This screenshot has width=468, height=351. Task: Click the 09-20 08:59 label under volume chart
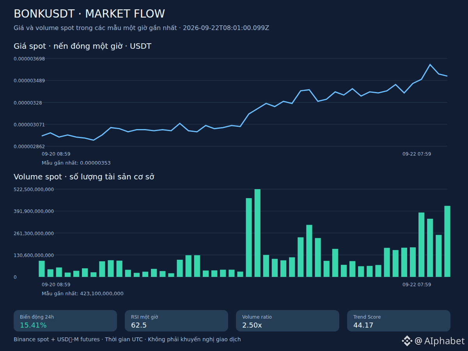(x=56, y=285)
